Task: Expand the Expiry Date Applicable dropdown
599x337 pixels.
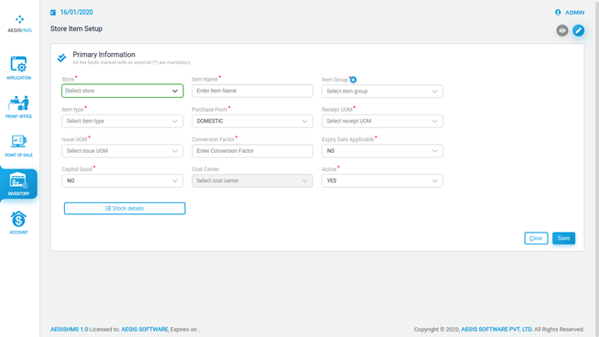Action: 382,151
